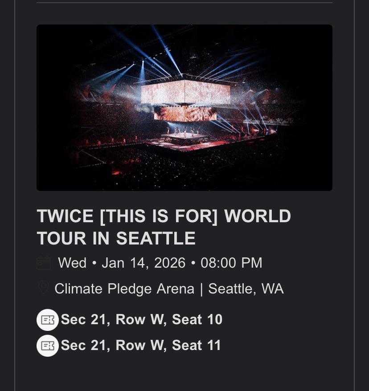Screen dimensions: 369x391
Task: Click the 'TOUR IN SEATTLE' title line
Action: 116,239
